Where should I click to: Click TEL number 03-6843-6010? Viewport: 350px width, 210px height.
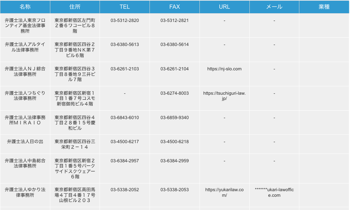pyautogui.click(x=125, y=118)
